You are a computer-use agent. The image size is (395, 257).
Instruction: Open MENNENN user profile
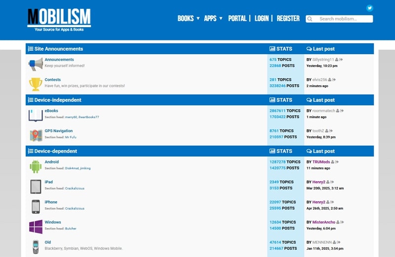pos(322,242)
